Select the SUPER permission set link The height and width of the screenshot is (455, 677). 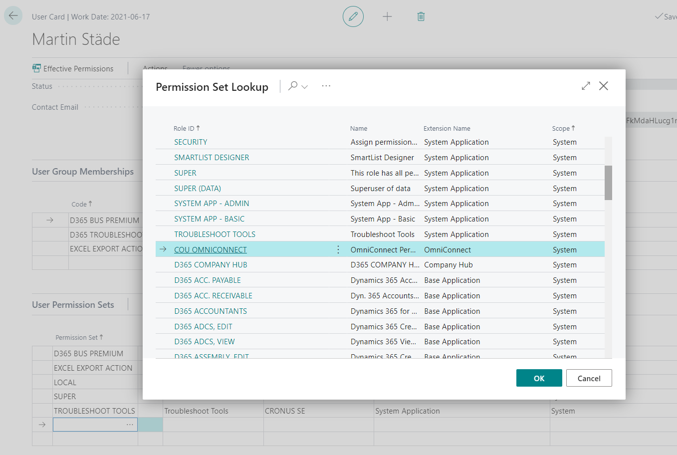(185, 173)
